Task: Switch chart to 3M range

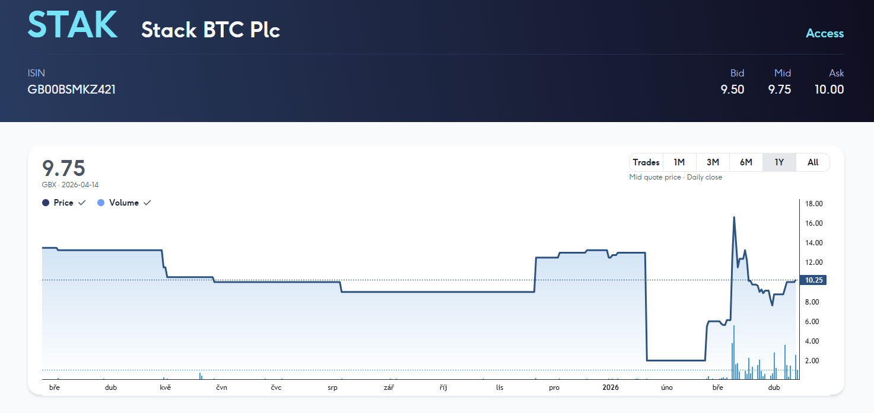Action: tap(713, 162)
